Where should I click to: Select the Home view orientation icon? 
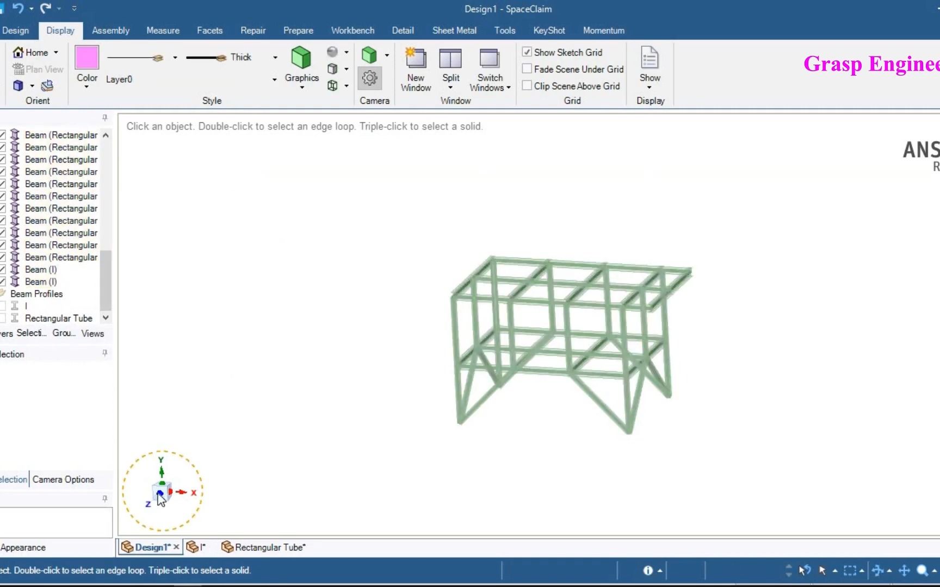[x=18, y=52]
